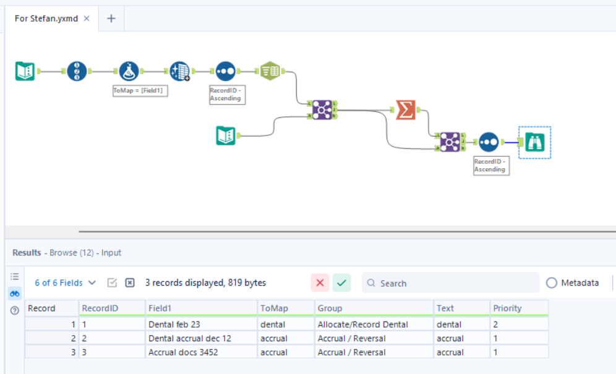This screenshot has height=374, width=616.
Task: Select the second Join tool
Action: click(x=450, y=142)
